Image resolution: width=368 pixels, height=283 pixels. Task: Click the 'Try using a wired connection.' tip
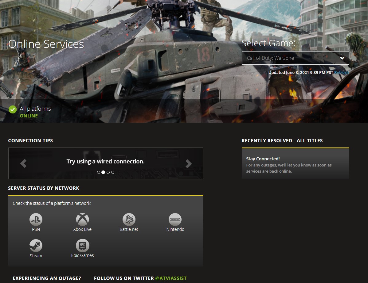click(106, 161)
